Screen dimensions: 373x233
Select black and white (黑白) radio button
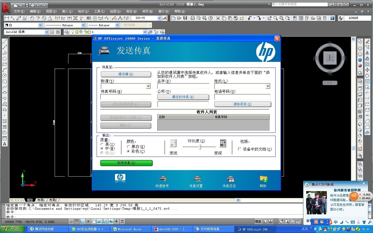(x=128, y=147)
